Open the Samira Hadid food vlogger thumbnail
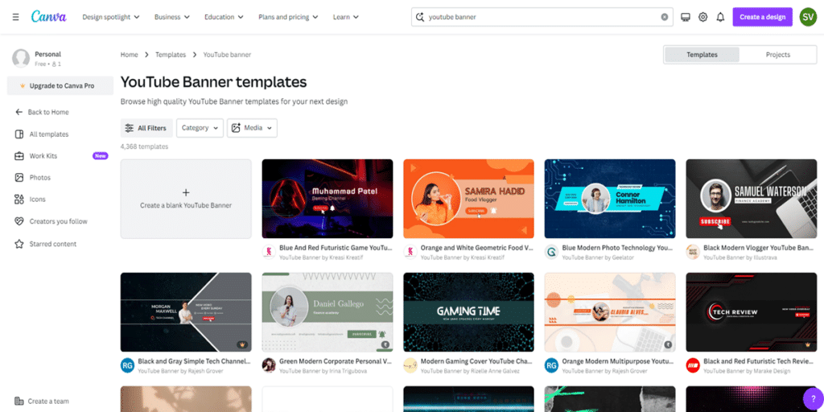The image size is (824, 412). click(469, 199)
